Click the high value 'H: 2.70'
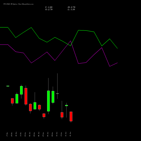This screenshot has width=141, height=141. pos(71,7)
